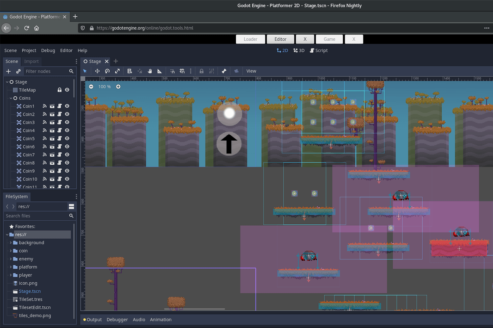Click the Scene dock vertical scrollbar
The width and height of the screenshot is (493, 328).
pos(74,89)
